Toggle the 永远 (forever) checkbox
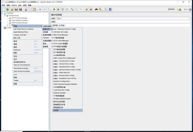The width and height of the screenshot is (193, 132). [60, 25]
